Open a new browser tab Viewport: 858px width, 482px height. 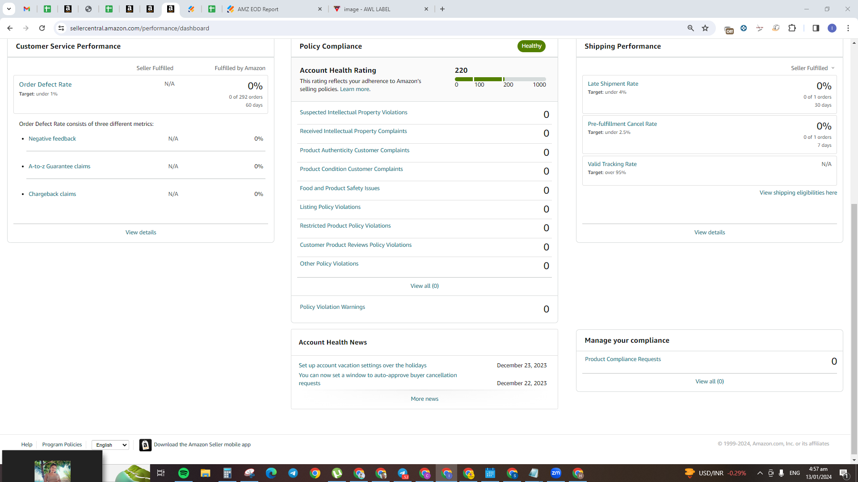pos(442,9)
